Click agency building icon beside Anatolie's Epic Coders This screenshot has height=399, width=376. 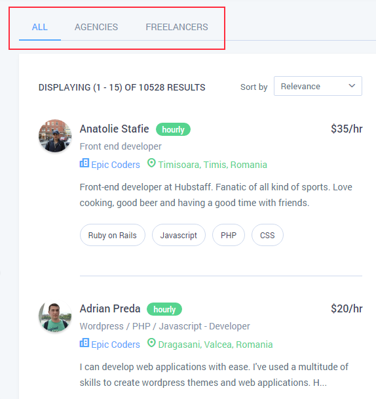85,163
